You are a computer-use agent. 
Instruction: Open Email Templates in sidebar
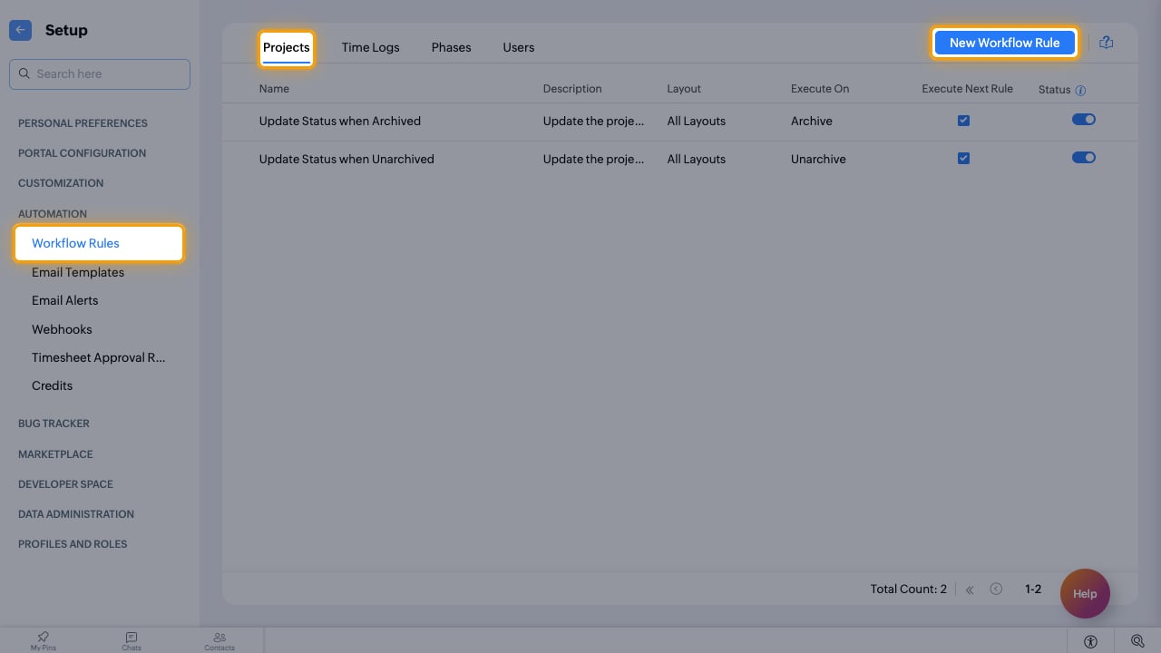coord(78,272)
